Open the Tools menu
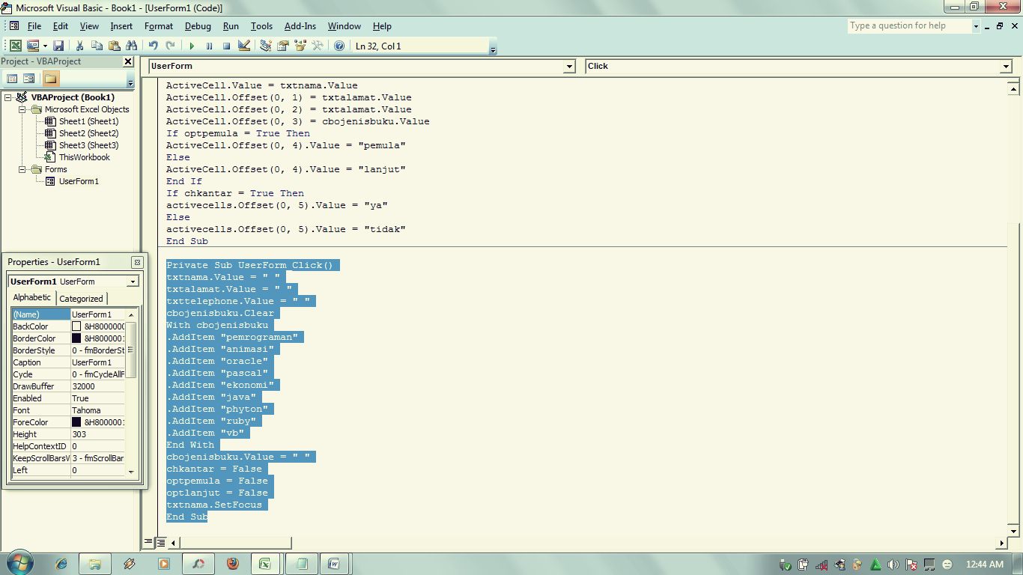 coord(261,25)
